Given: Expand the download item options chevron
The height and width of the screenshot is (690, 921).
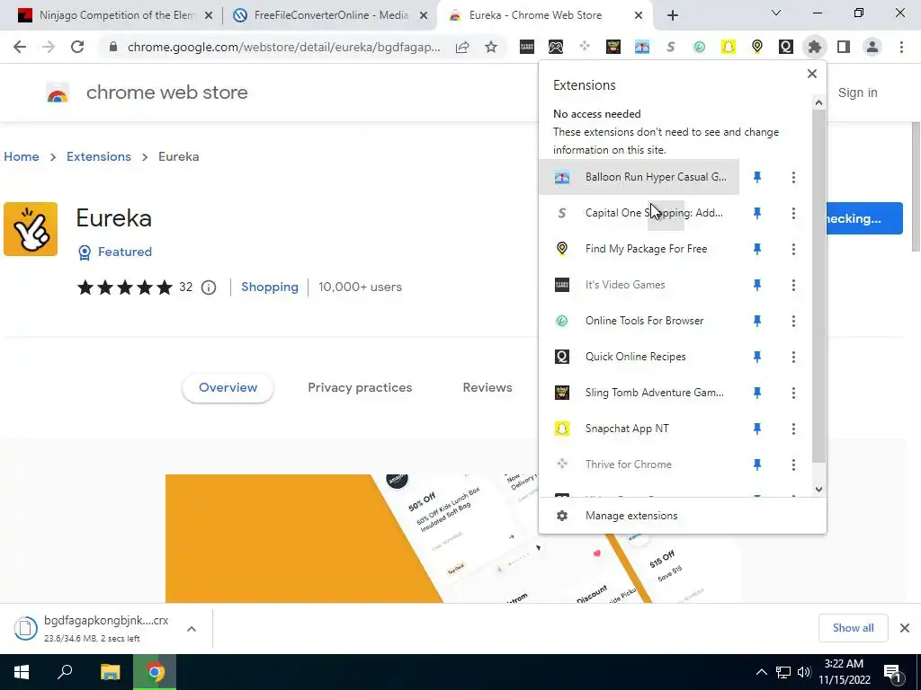Looking at the screenshot, I should (192, 629).
